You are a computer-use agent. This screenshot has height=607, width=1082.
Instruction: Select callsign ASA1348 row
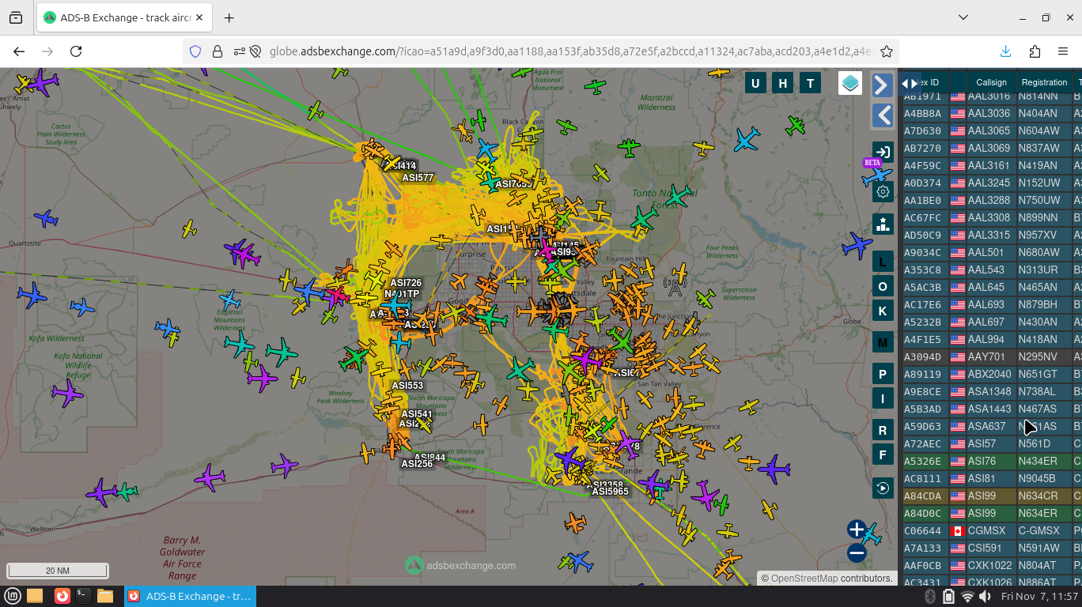tap(991, 391)
